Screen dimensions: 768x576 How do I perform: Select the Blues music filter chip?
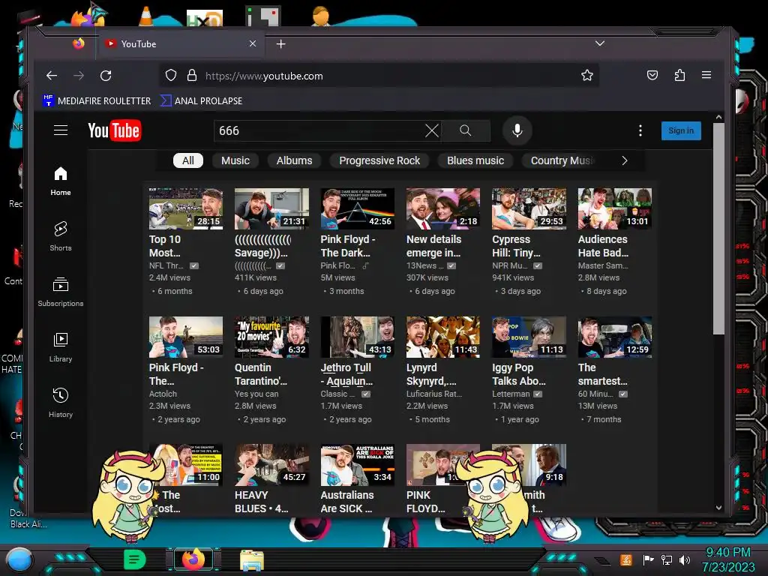[x=475, y=160]
